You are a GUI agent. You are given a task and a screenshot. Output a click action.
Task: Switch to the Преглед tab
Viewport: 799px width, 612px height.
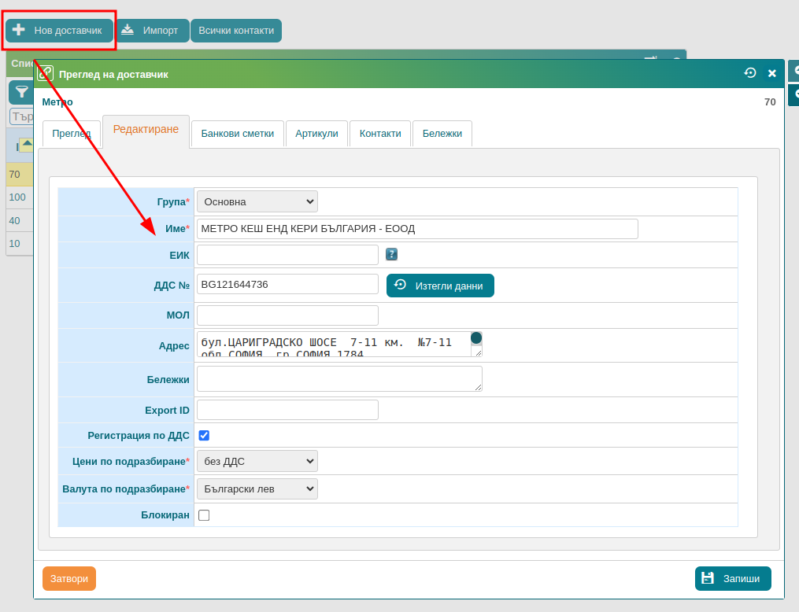coord(72,134)
